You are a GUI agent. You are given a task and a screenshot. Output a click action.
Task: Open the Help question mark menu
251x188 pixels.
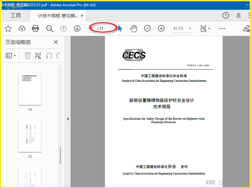pyautogui.click(x=226, y=15)
